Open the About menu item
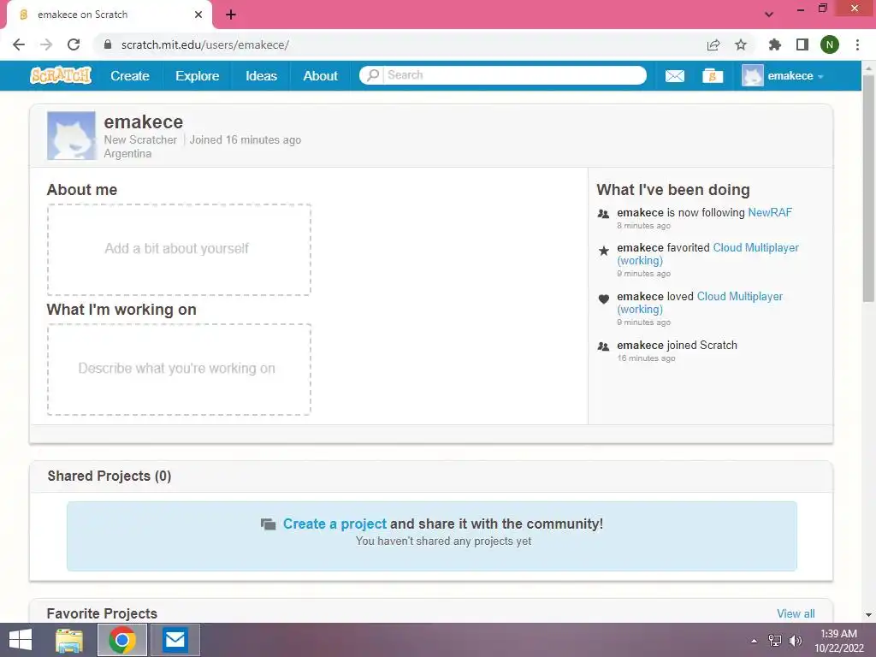 320,75
